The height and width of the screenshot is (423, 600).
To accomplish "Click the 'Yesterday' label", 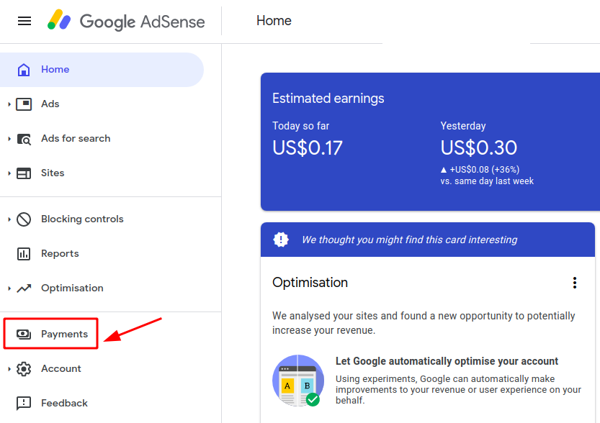I will [x=463, y=126].
